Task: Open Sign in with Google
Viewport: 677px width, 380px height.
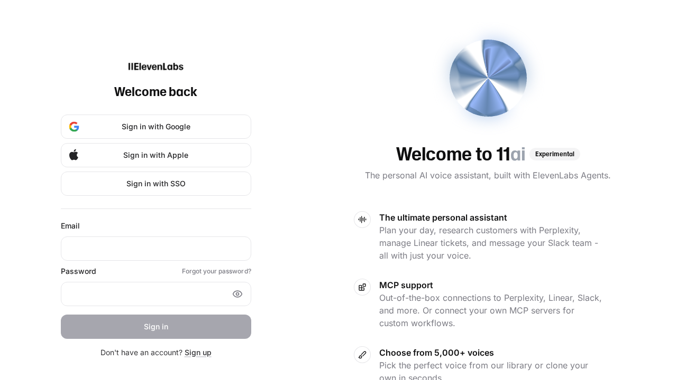Action: pyautogui.click(x=155, y=127)
